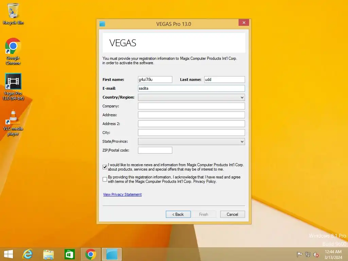This screenshot has width=348, height=261.
Task: Switch to Chrome in the taskbar
Action: 90,254
